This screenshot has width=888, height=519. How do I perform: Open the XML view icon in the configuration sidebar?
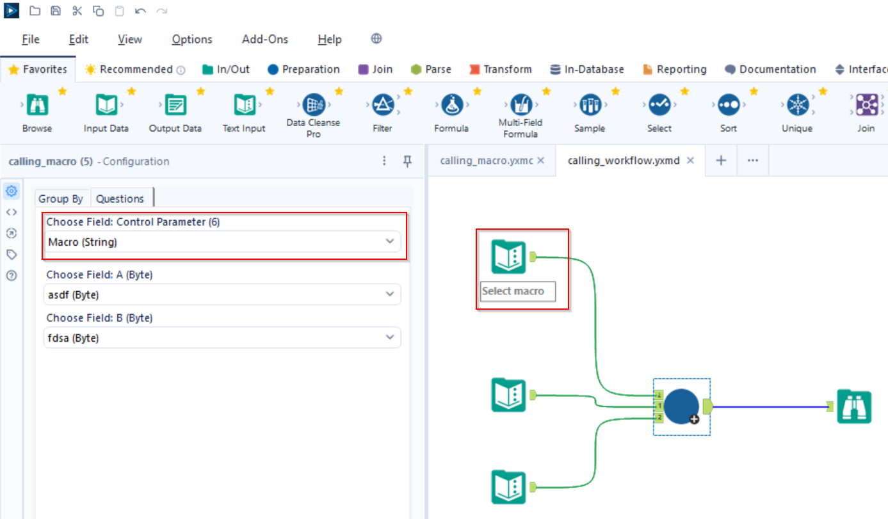(12, 212)
